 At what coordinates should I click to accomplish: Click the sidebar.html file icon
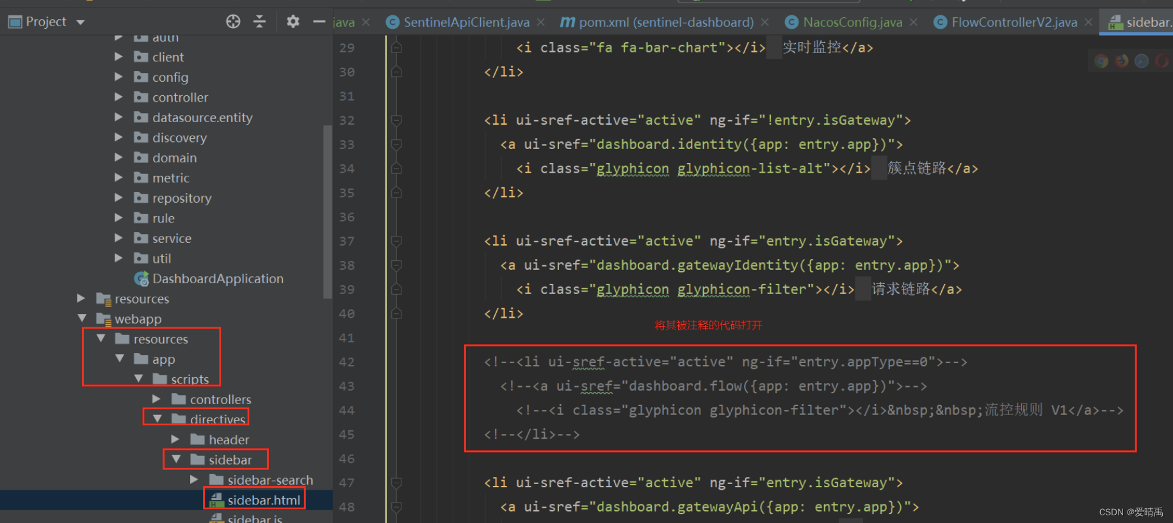pyautogui.click(x=217, y=500)
